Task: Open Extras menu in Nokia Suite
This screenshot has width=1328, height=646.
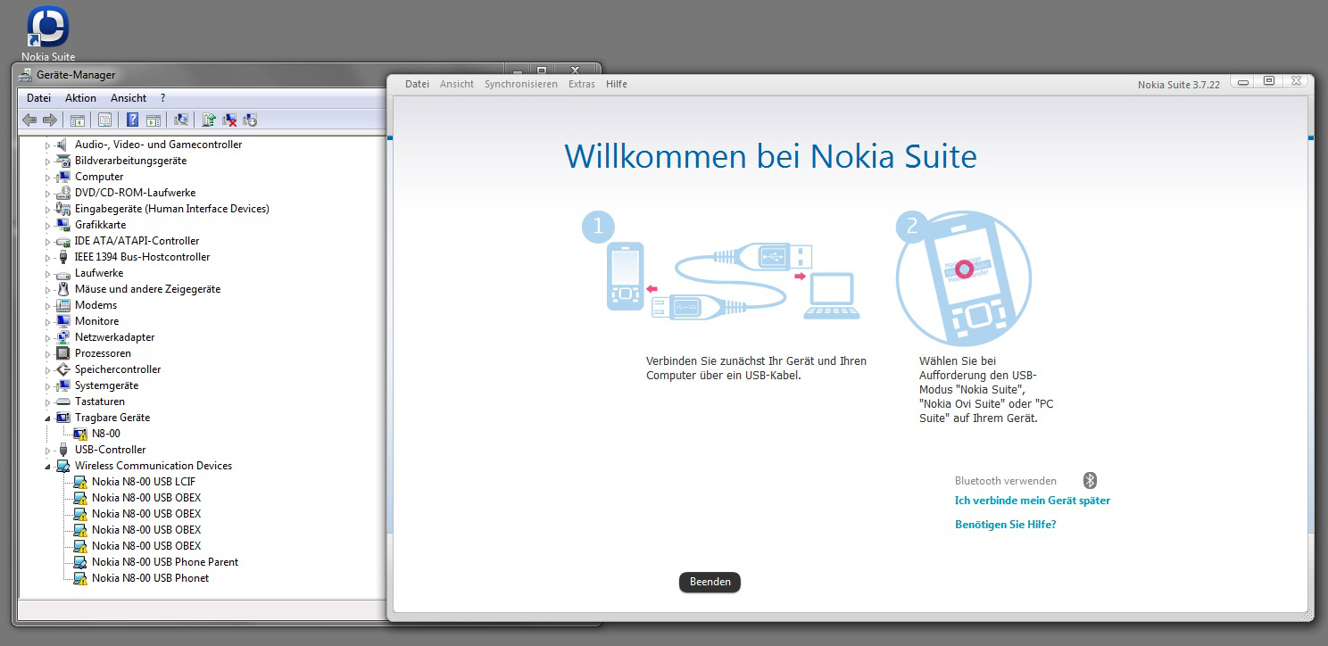Action: [582, 84]
